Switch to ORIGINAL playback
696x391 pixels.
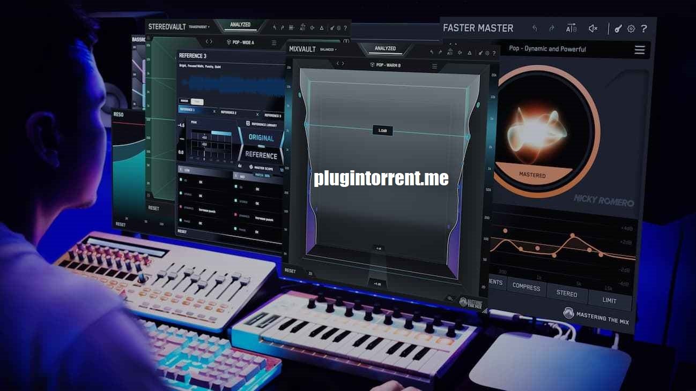tap(261, 138)
